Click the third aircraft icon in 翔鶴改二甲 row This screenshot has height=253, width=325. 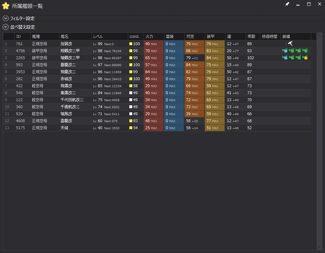click(x=298, y=51)
